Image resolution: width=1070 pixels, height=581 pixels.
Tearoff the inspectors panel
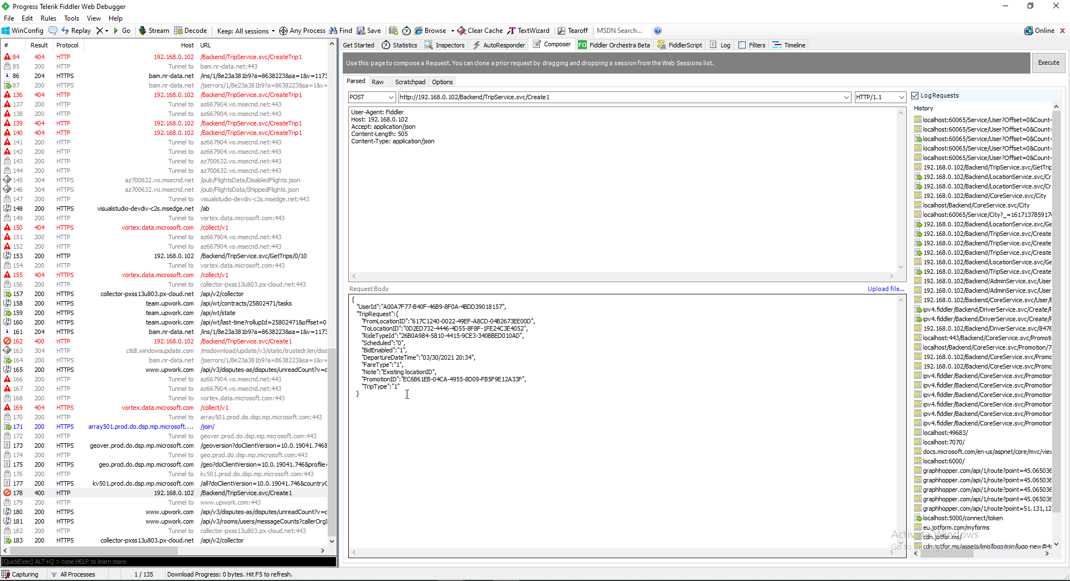[573, 31]
